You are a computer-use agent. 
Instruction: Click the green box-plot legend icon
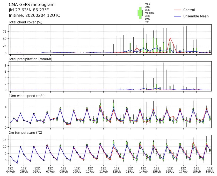(x=140, y=13)
